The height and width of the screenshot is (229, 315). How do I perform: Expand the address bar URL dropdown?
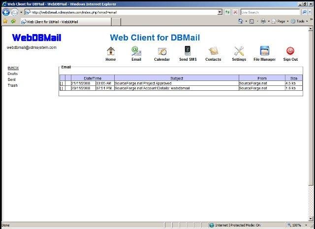tap(220, 12)
